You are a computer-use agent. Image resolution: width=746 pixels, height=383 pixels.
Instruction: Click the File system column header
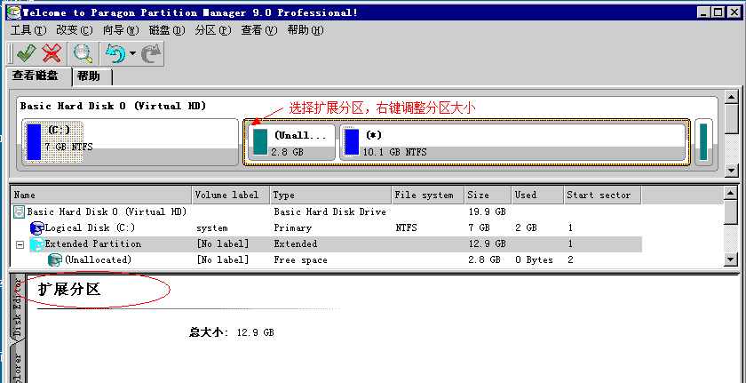pos(426,195)
